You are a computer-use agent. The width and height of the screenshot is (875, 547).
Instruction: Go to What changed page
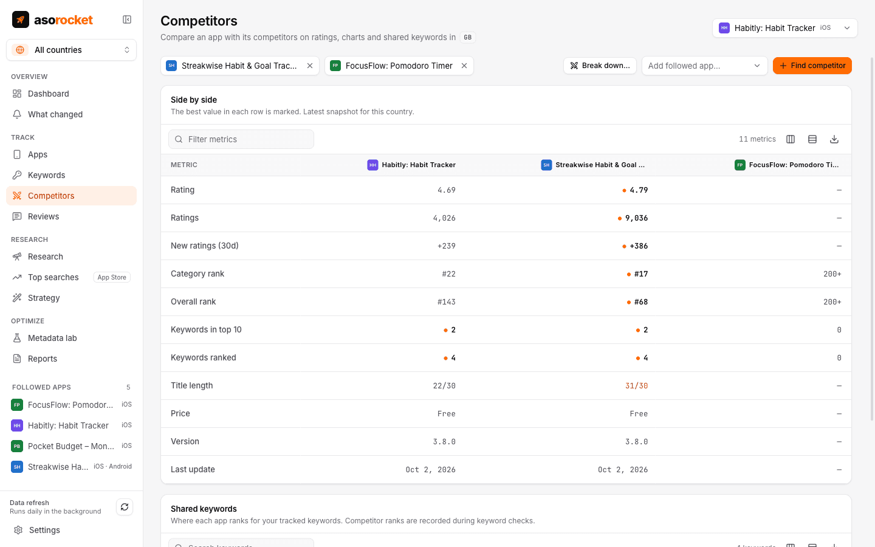pyautogui.click(x=71, y=114)
